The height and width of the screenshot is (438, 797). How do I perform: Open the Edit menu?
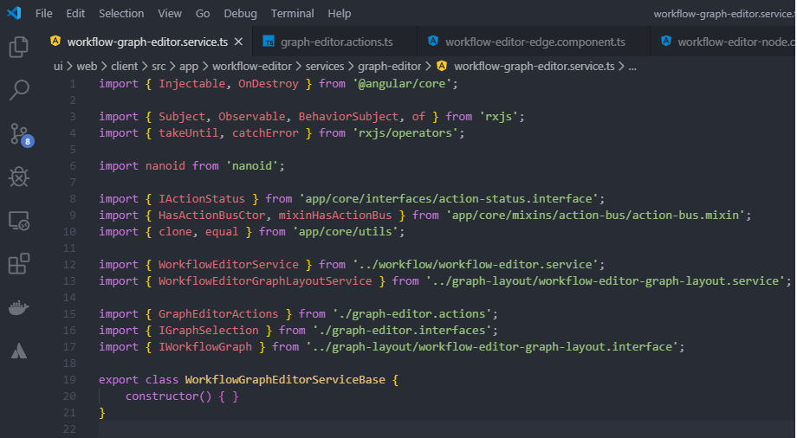point(75,13)
